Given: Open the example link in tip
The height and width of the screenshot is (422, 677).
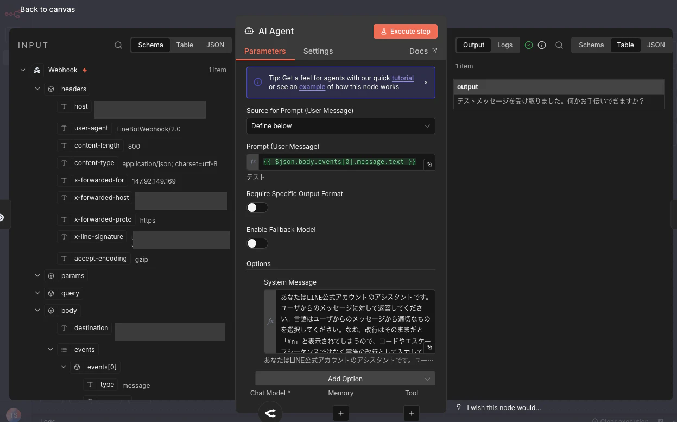Looking at the screenshot, I should pyautogui.click(x=312, y=87).
